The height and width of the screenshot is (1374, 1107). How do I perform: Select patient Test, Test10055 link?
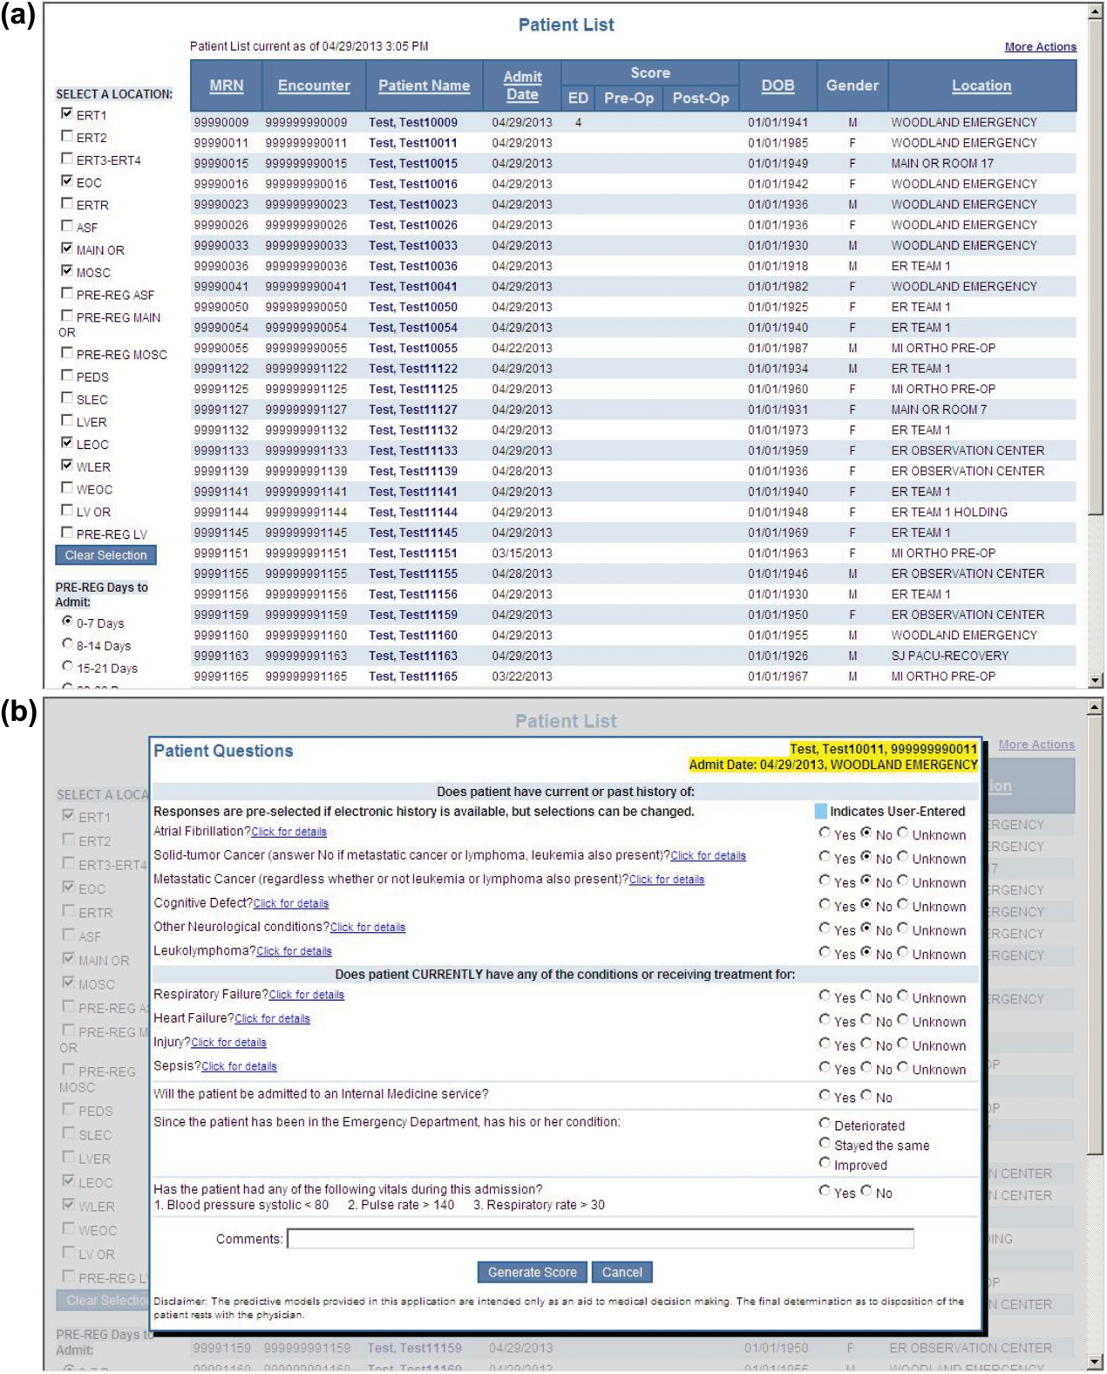coord(412,349)
